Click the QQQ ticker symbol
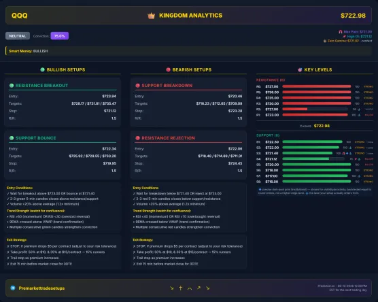Image resolution: width=378 pixels, height=302 pixels. 20,16
